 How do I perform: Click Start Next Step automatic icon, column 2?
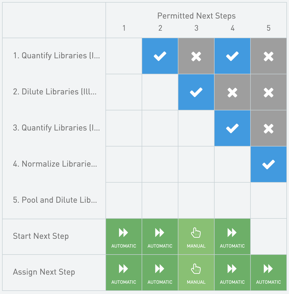point(160,233)
